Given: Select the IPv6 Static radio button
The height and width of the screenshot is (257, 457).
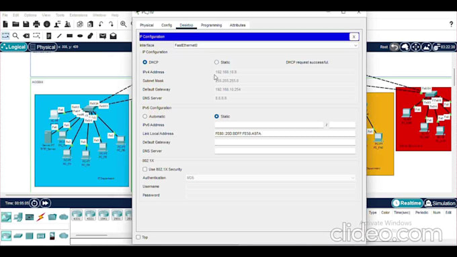Looking at the screenshot, I should pyautogui.click(x=216, y=116).
